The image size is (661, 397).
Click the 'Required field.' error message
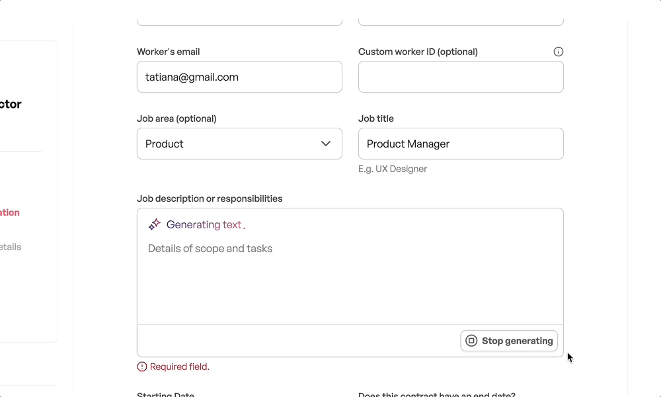[180, 367]
